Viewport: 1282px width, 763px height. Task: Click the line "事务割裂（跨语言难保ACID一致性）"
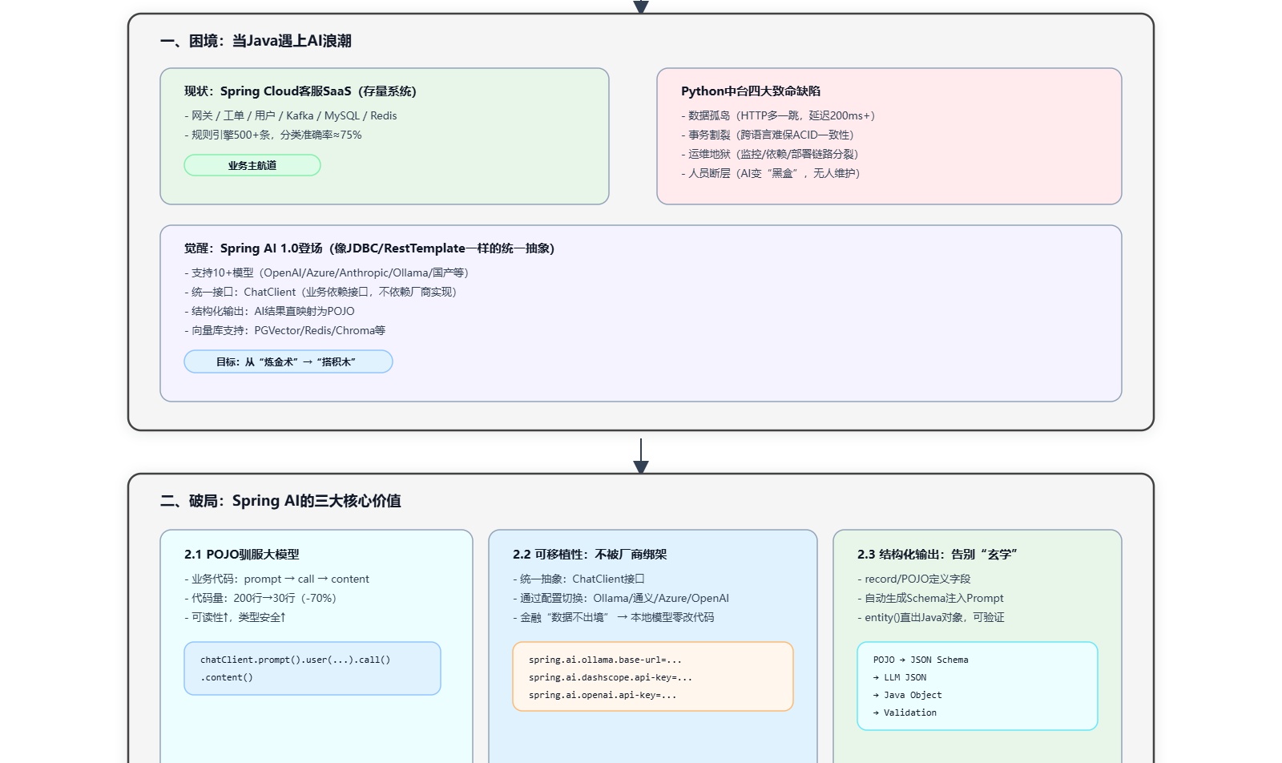tap(768, 135)
